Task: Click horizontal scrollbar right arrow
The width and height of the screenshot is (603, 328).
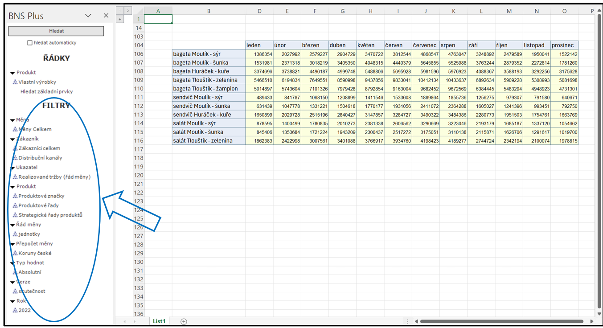Action: pos(591,321)
